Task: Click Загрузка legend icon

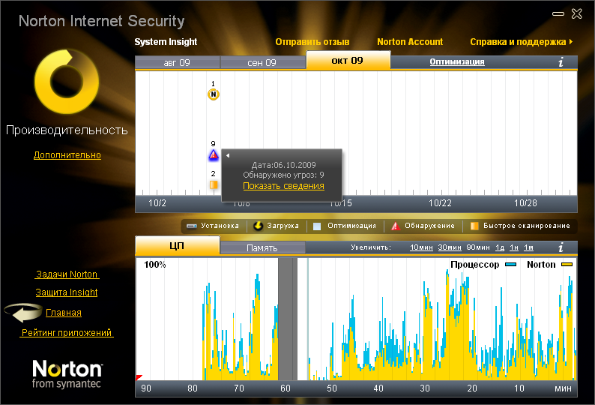Action: pyautogui.click(x=258, y=226)
